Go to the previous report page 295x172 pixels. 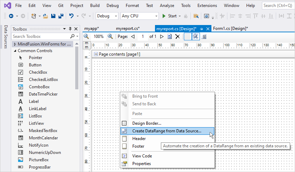pyautogui.click(x=133, y=36)
